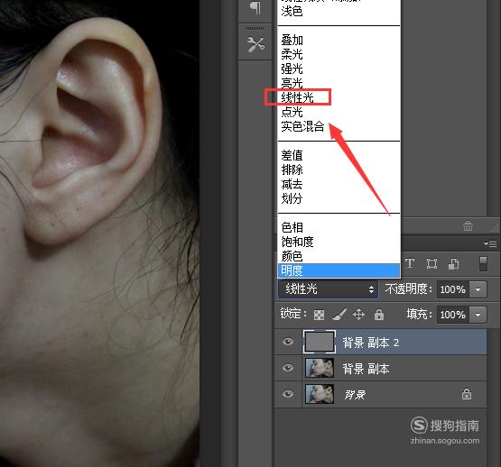The image size is (501, 467).
Task: Open the Tool Presets wrench icon
Action: tap(255, 45)
